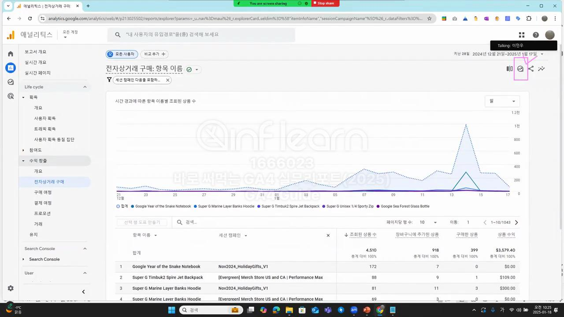The width and height of the screenshot is (564, 317).
Task: Open the 일 granularity dropdown
Action: coord(502,101)
